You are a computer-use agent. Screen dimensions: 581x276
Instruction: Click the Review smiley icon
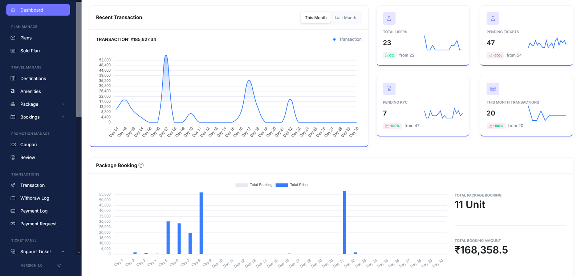pos(13,158)
